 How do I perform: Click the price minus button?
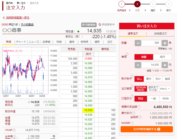(x=138, y=65)
